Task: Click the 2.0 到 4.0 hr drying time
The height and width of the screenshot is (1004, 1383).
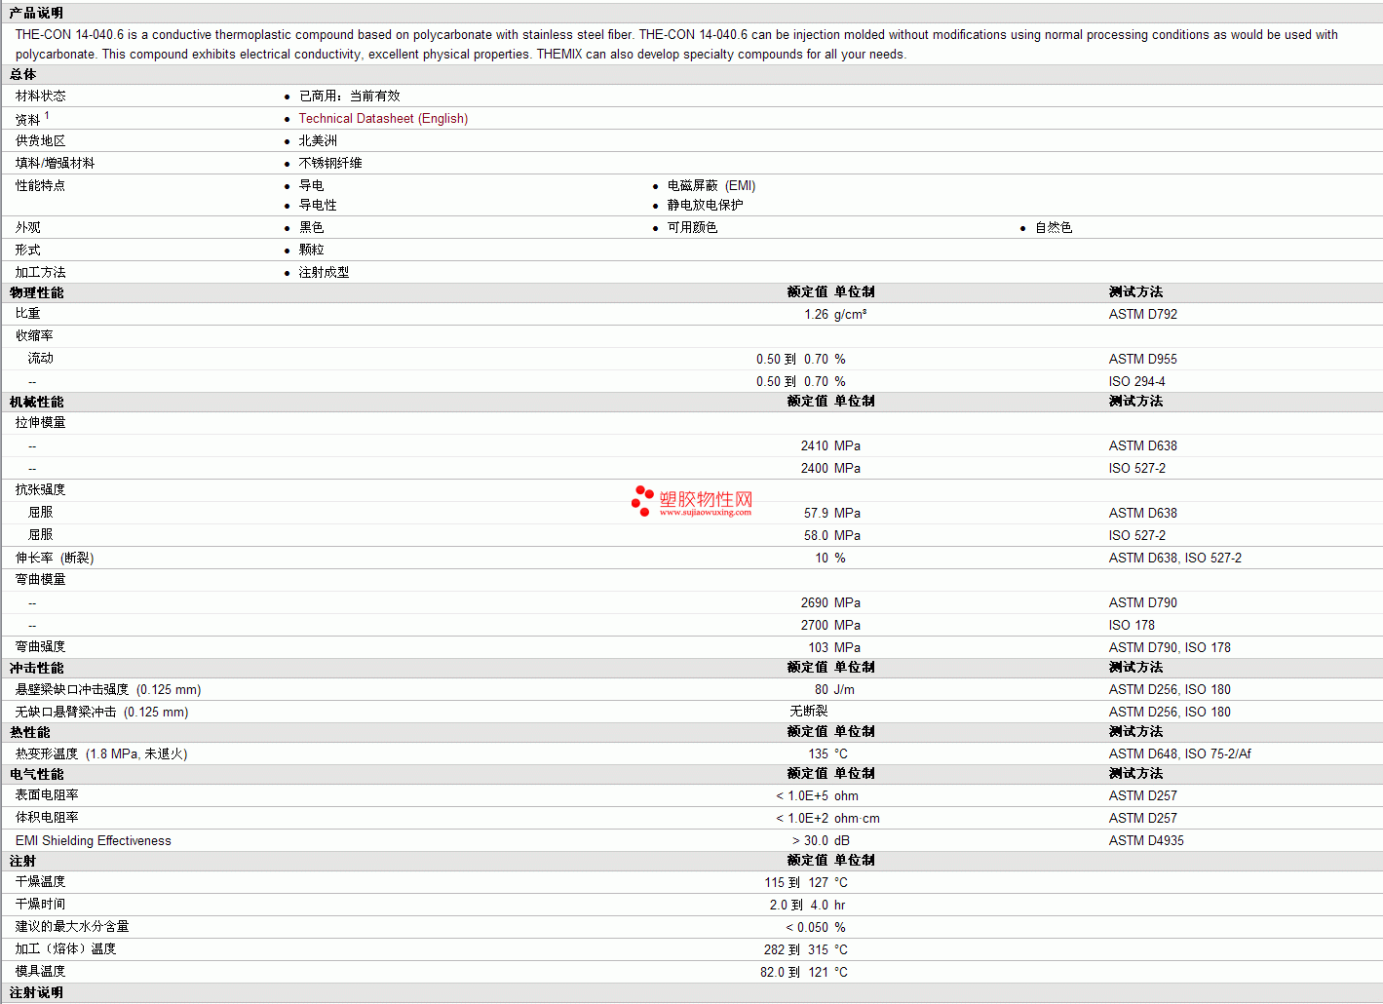Action: [807, 905]
